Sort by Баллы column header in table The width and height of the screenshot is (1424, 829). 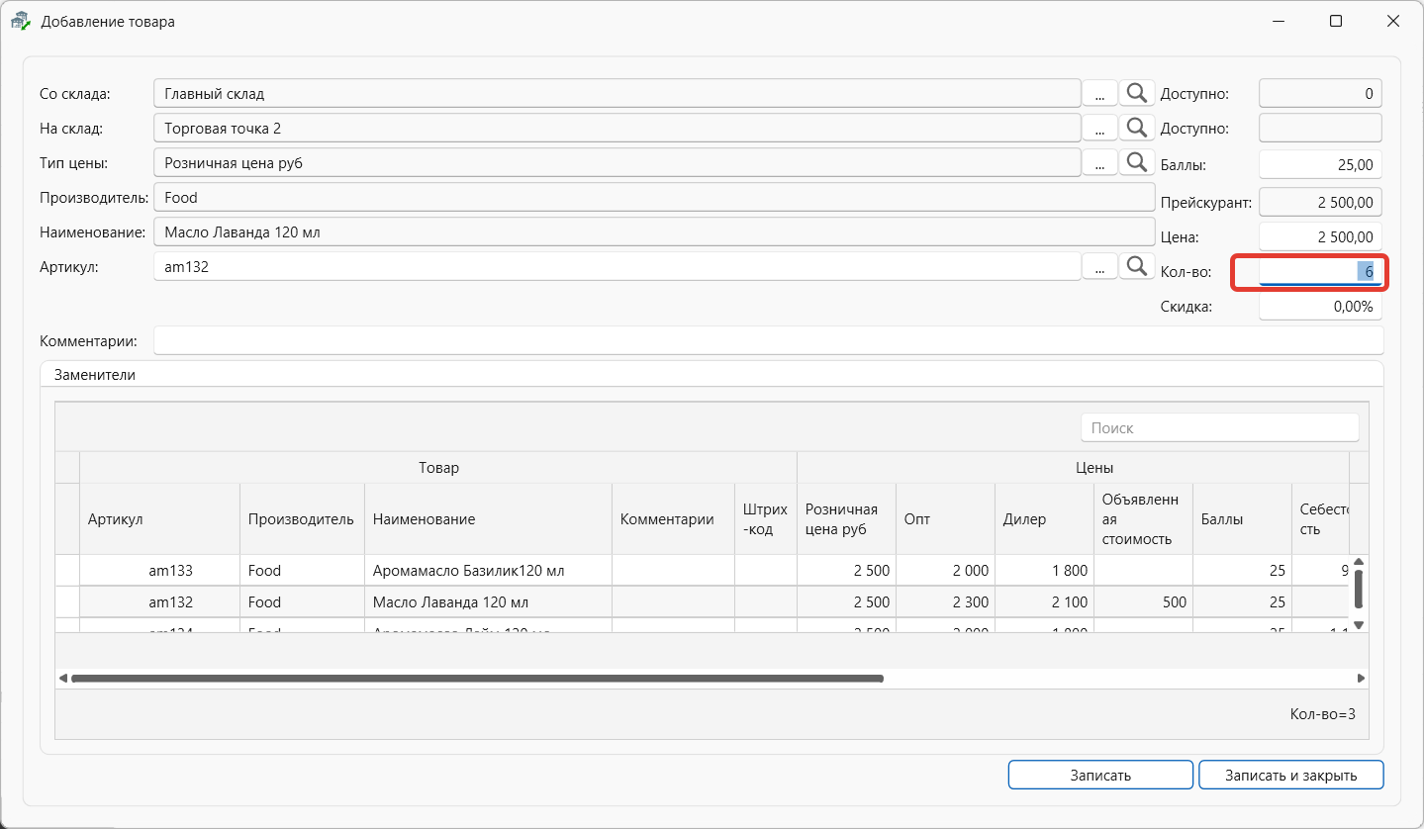tap(1242, 518)
